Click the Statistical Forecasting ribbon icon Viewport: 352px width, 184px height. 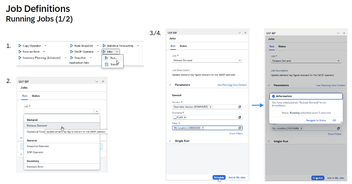click(104, 46)
